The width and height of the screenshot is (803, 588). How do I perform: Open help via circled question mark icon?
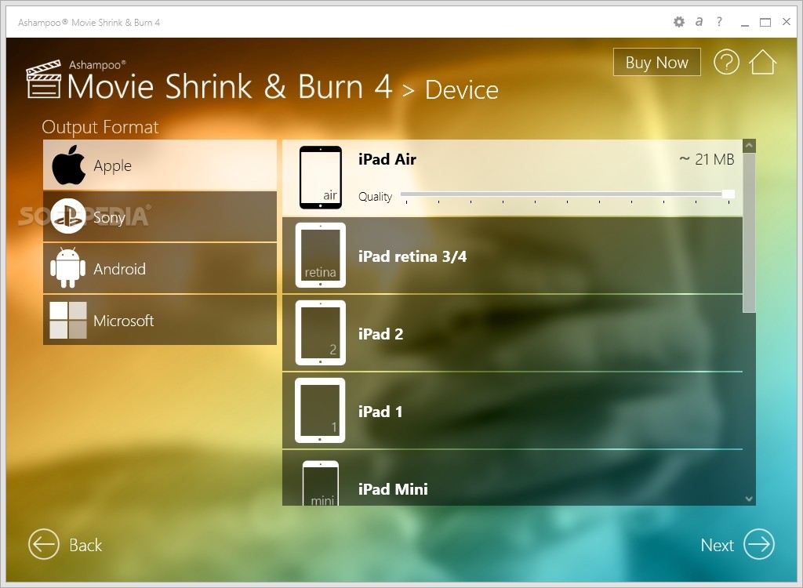pyautogui.click(x=726, y=62)
